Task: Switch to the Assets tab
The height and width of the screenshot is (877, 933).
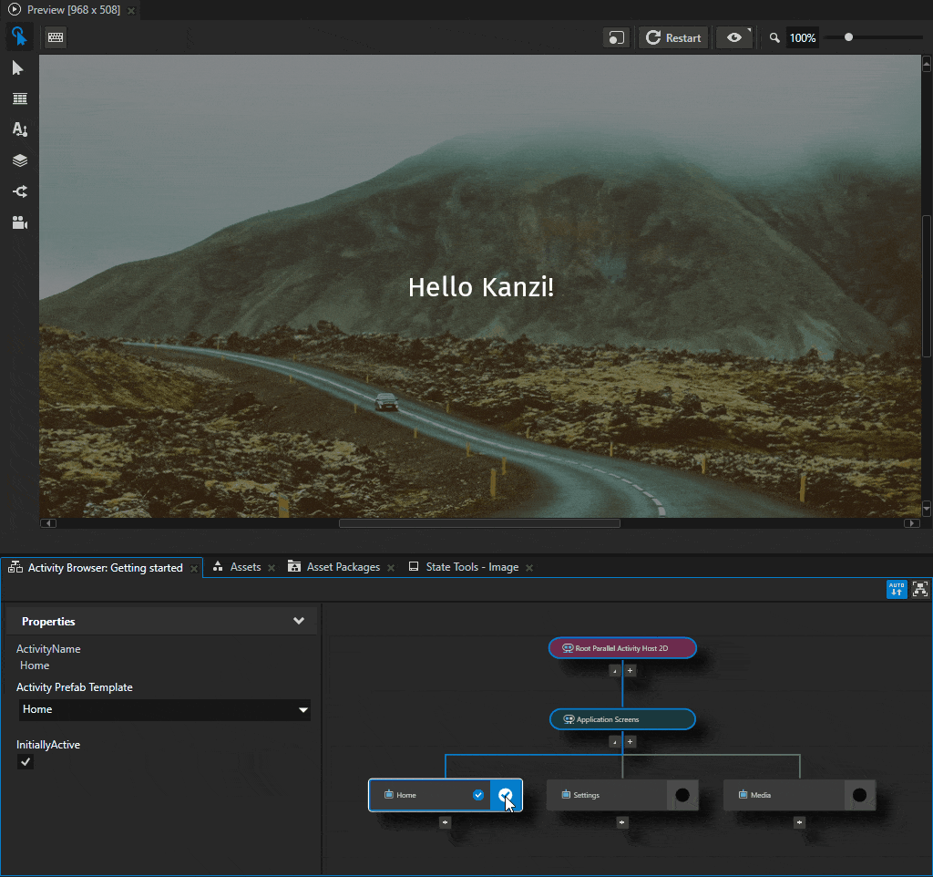Action: pyautogui.click(x=243, y=566)
